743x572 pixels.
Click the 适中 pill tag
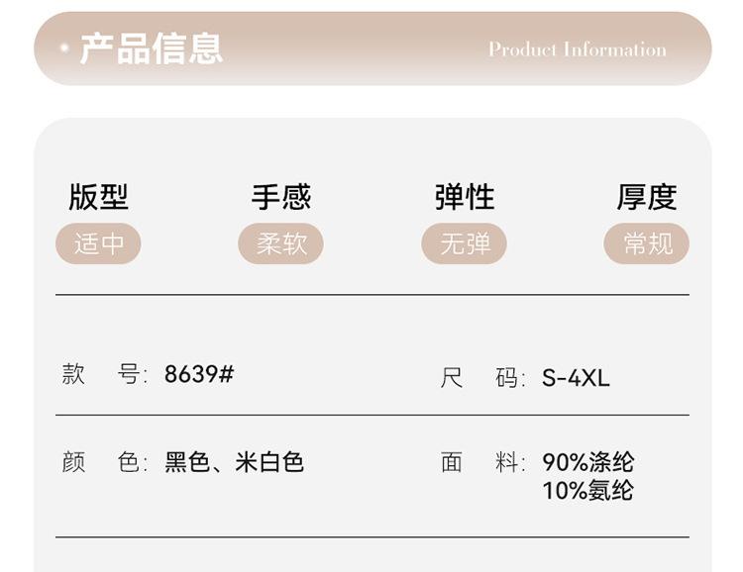click(98, 243)
